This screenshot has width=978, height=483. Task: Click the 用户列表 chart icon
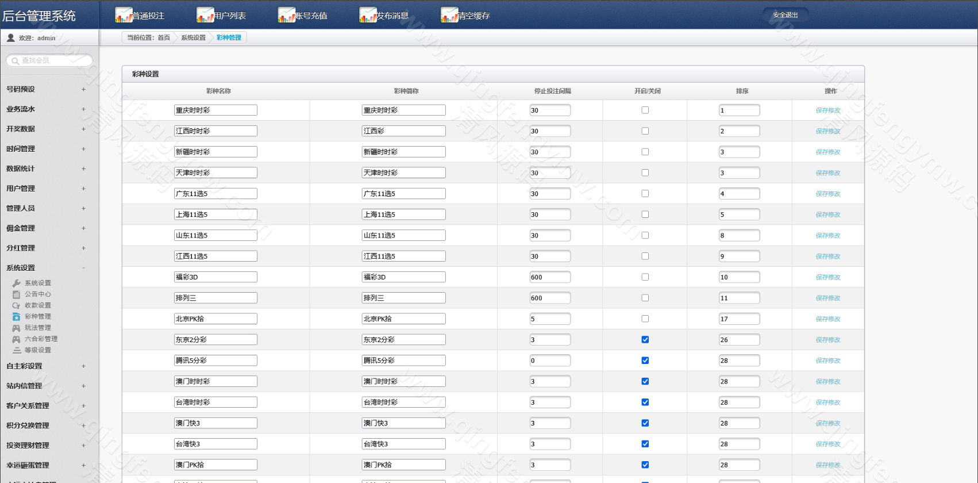click(x=205, y=15)
